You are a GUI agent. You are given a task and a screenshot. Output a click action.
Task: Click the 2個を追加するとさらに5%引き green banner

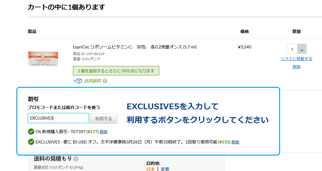116,71
